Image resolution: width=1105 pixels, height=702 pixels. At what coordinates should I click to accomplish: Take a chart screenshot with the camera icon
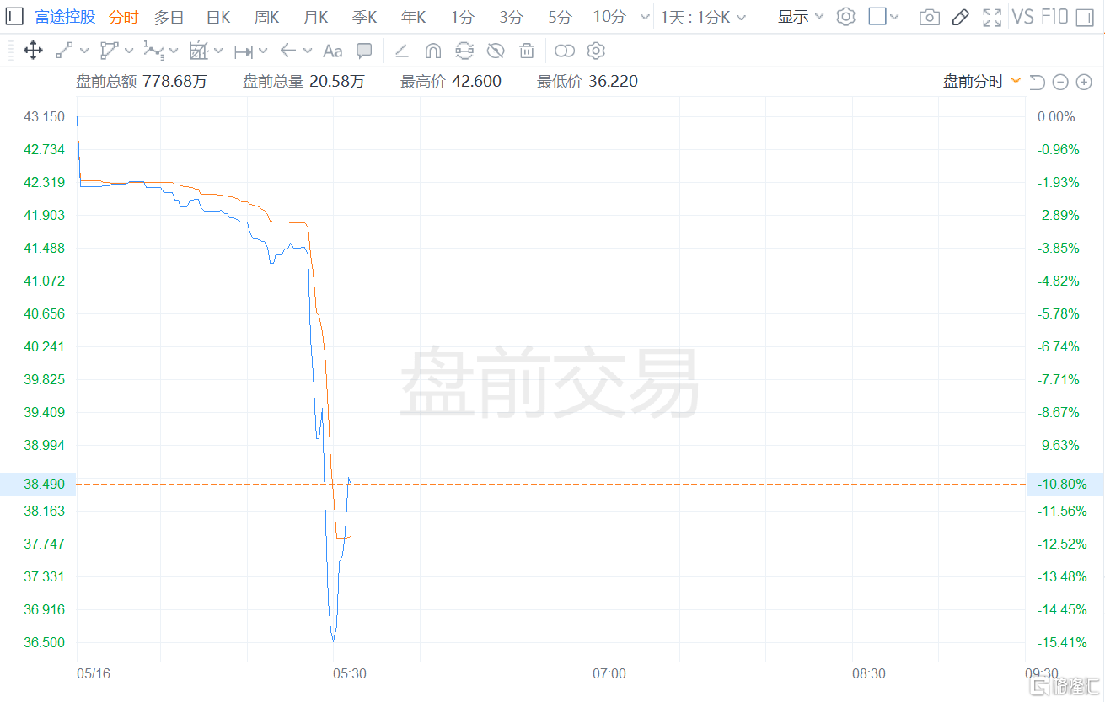click(x=929, y=17)
